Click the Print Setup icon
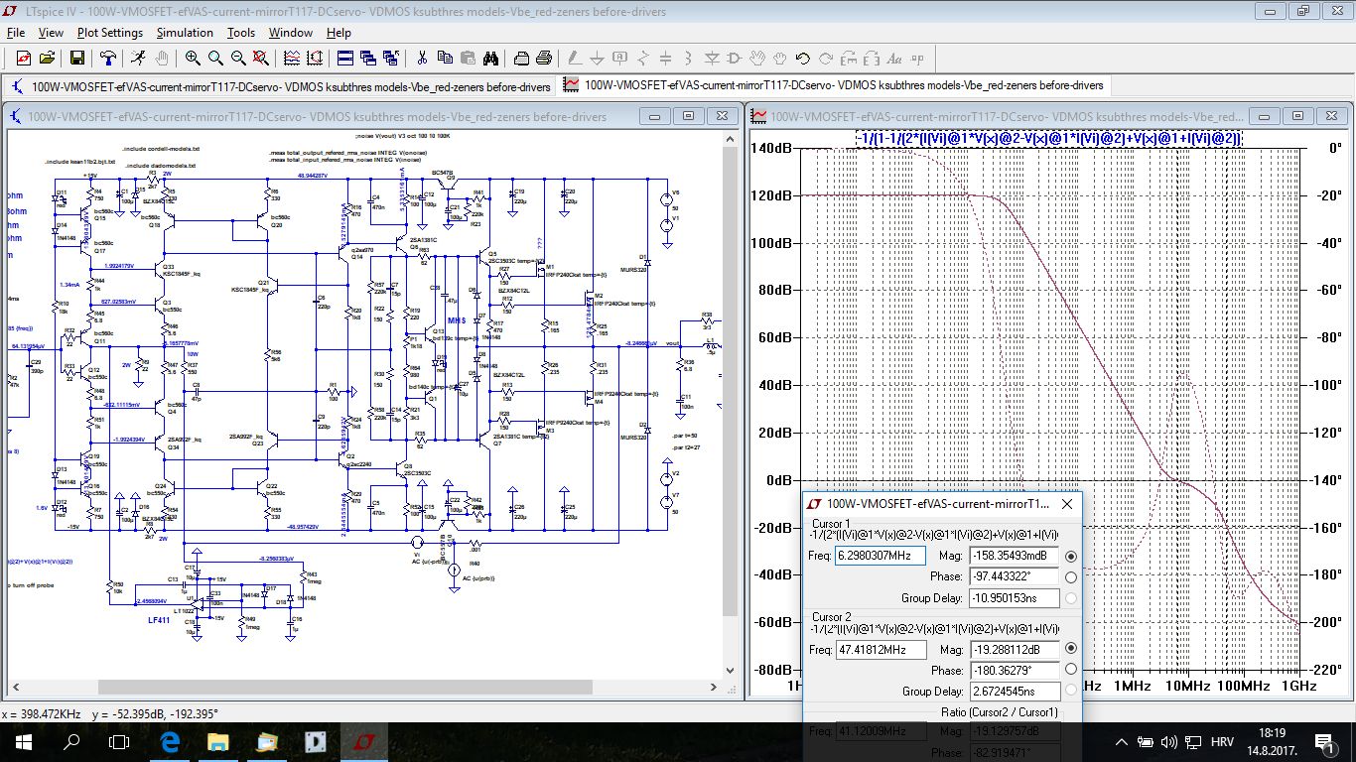Image resolution: width=1356 pixels, height=762 pixels. [521, 58]
